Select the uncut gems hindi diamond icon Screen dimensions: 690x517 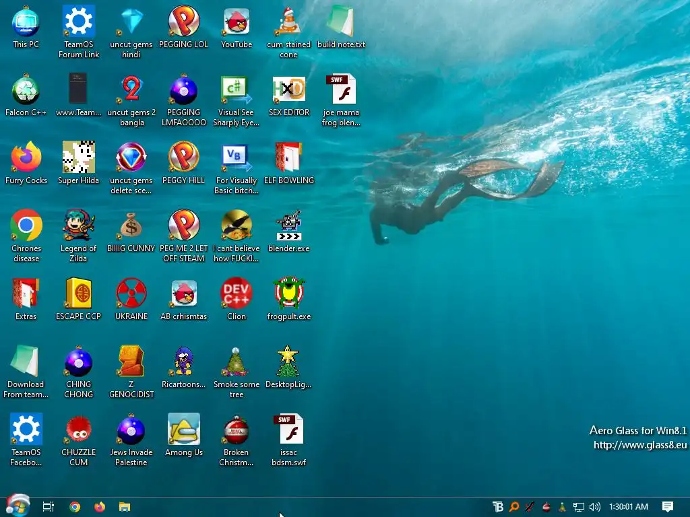pos(131,22)
